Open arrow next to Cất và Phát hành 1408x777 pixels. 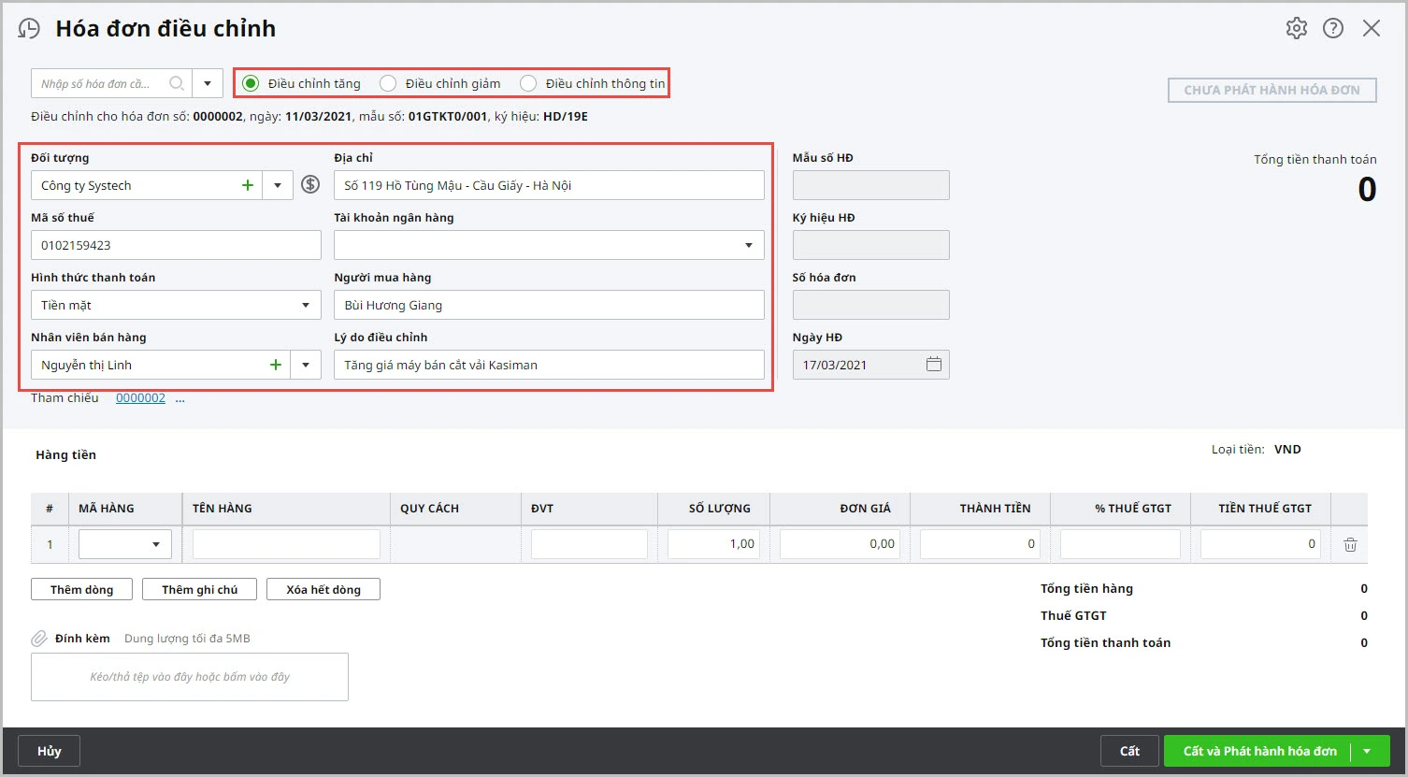[x=1368, y=751]
